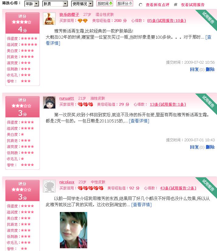Viewport: 217px width, 251px height.
Task: Click heart credit icons of ruruaitt
Action: point(85,104)
